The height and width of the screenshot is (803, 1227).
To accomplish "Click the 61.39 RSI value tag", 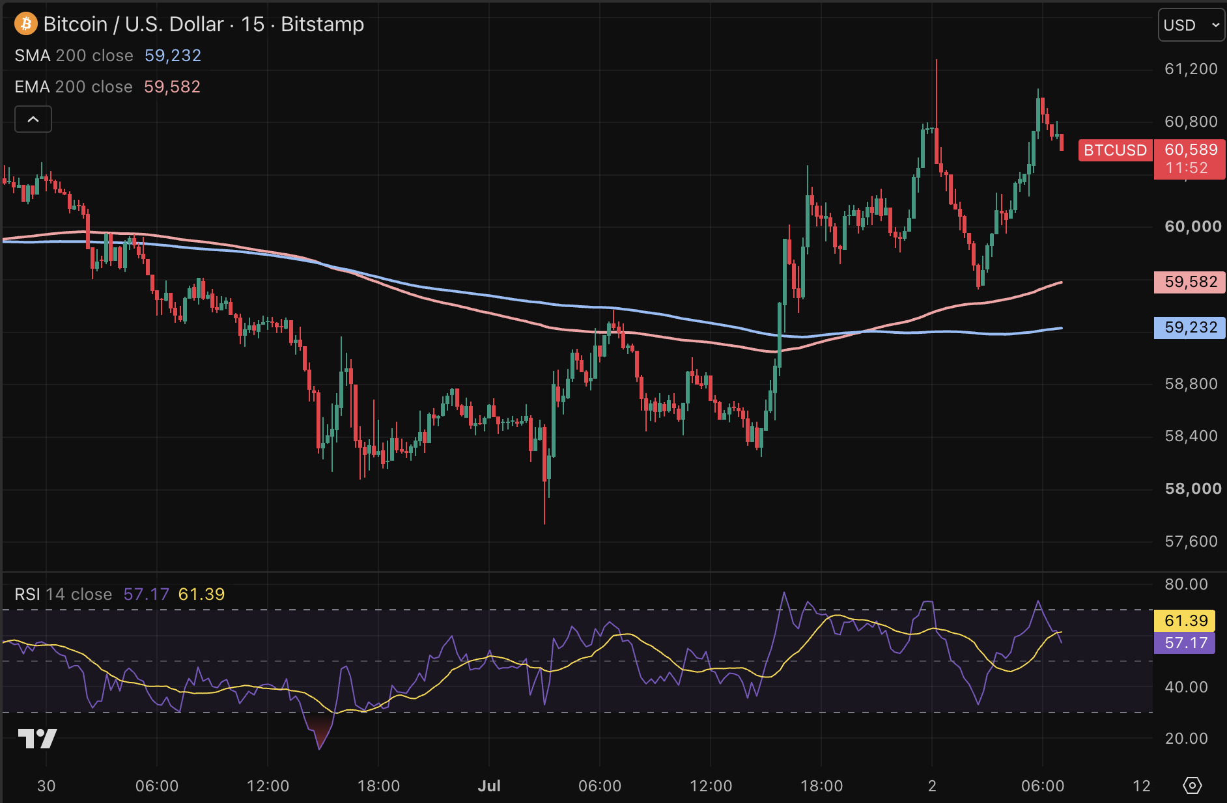I will 1185,621.
